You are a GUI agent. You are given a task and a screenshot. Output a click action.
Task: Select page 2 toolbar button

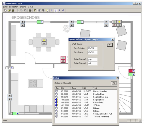click(x=56, y=10)
